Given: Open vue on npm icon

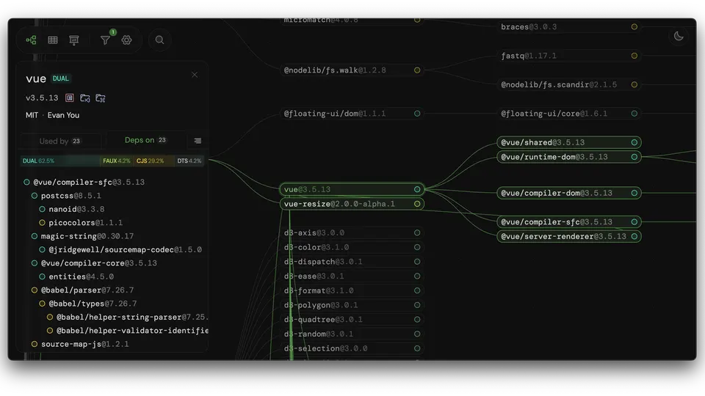Looking at the screenshot, I should (x=69, y=98).
